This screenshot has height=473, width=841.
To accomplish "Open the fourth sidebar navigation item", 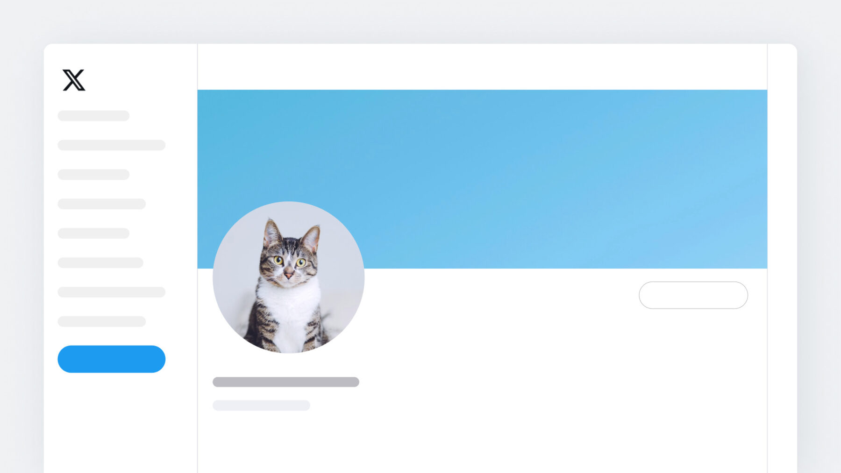I will pos(101,204).
